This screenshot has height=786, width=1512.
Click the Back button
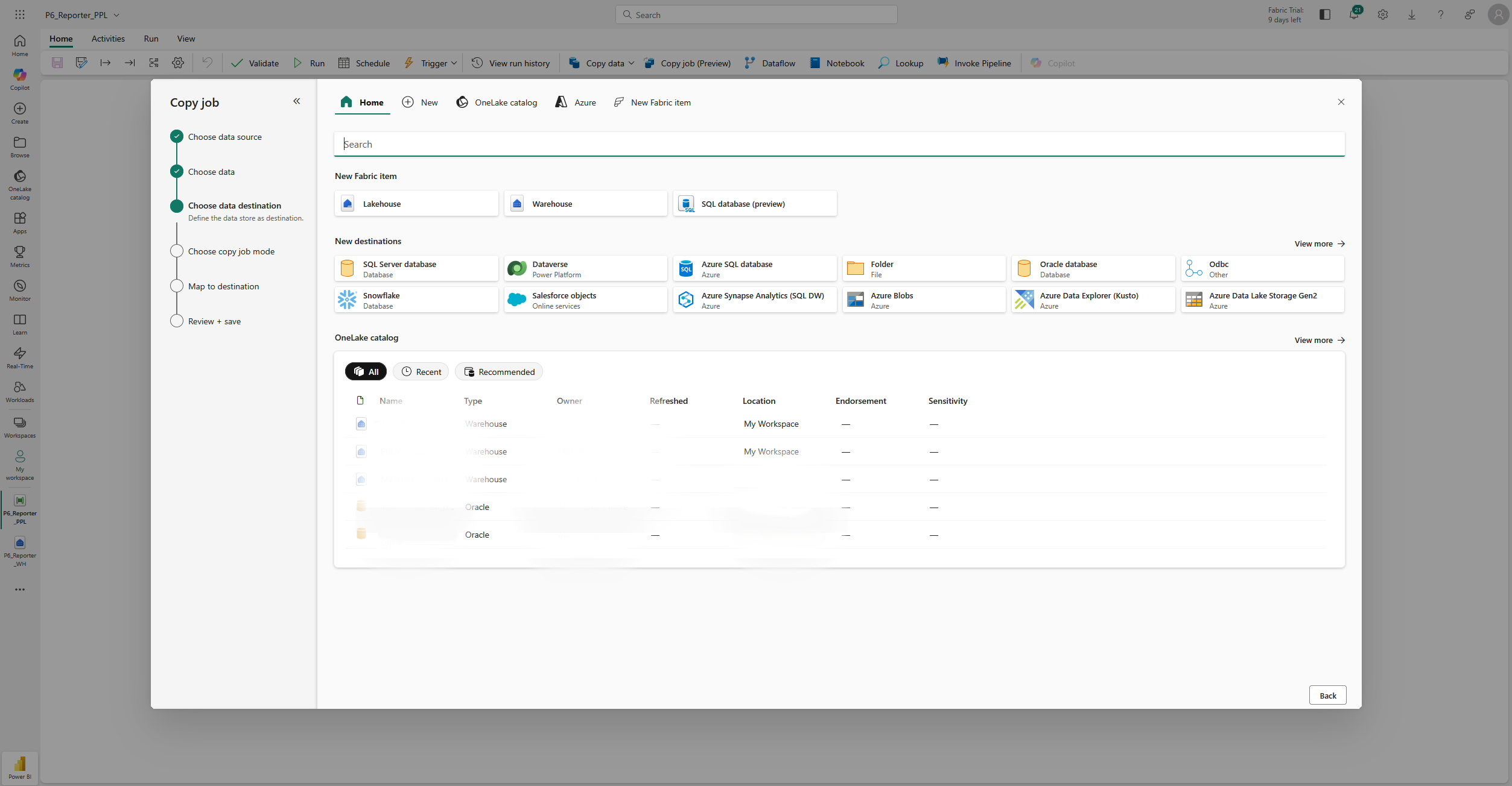click(x=1327, y=695)
